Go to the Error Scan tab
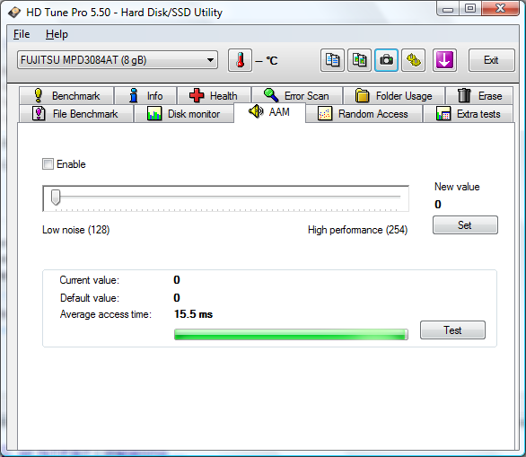This screenshot has width=526, height=457. point(297,96)
